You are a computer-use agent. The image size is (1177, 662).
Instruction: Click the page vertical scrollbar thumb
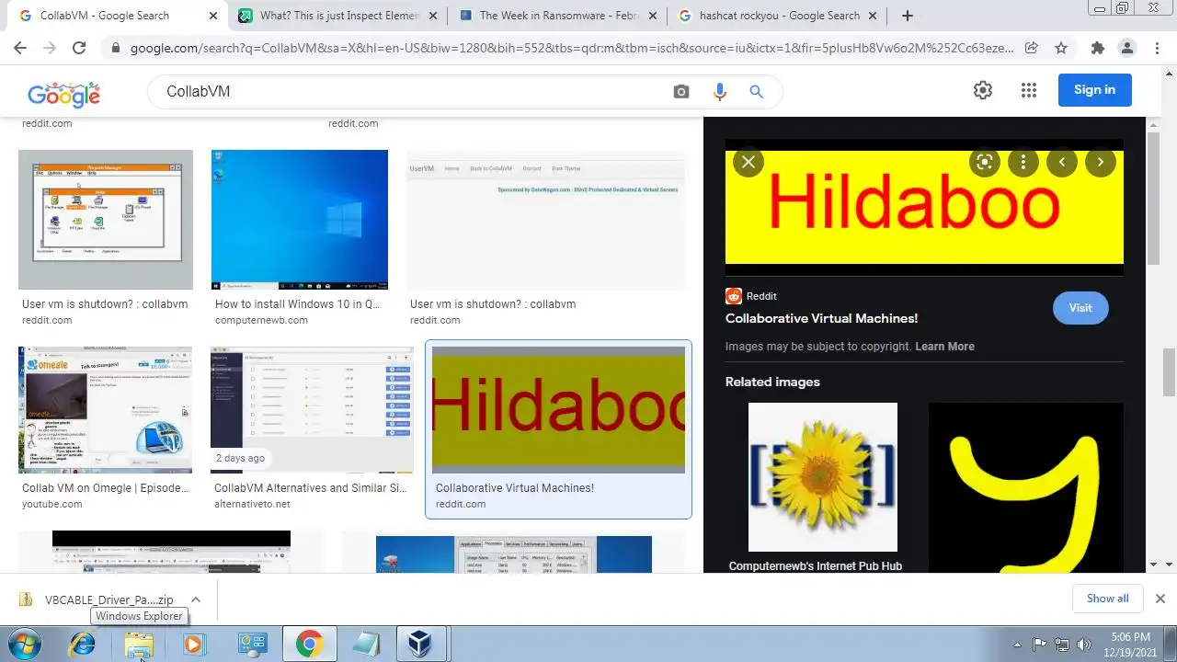1170,372
